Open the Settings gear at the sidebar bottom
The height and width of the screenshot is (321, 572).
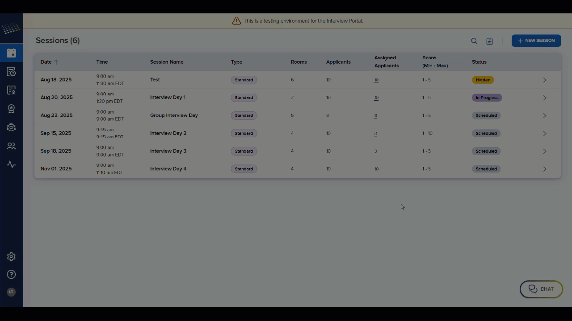coord(11,256)
